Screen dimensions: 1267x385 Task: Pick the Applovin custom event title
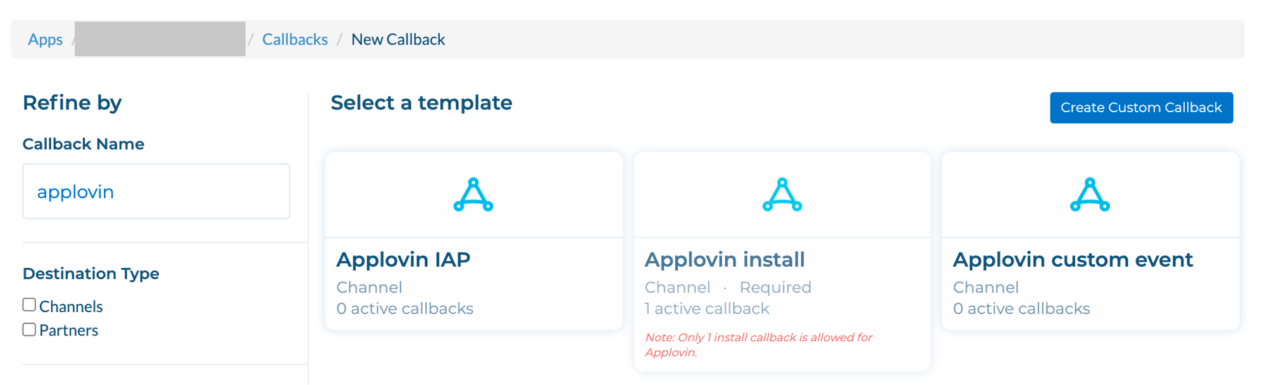pyautogui.click(x=1073, y=260)
